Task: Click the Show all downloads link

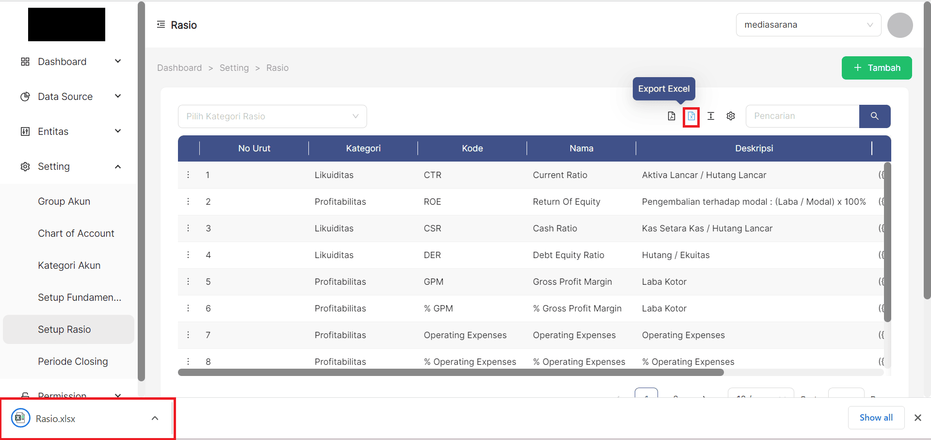Action: pos(876,417)
